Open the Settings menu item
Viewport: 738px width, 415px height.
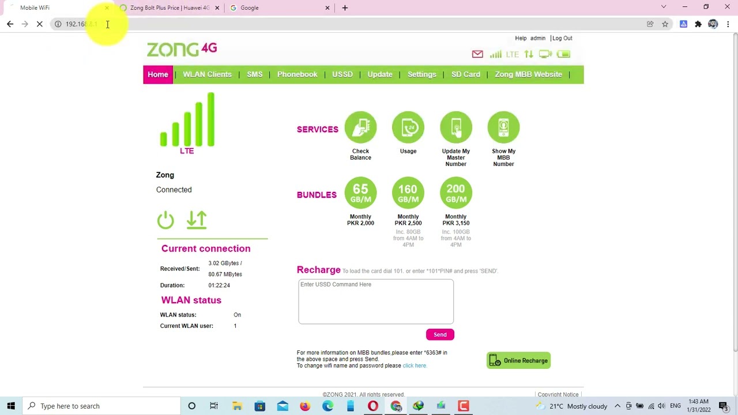pyautogui.click(x=422, y=74)
